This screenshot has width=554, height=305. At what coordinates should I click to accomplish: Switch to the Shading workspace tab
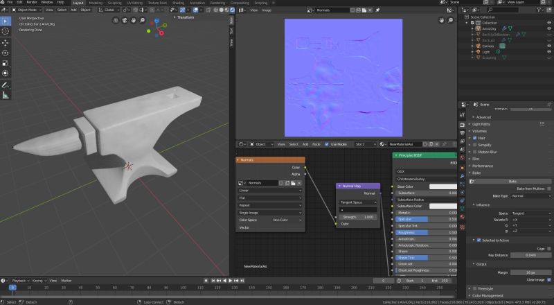[178, 3]
